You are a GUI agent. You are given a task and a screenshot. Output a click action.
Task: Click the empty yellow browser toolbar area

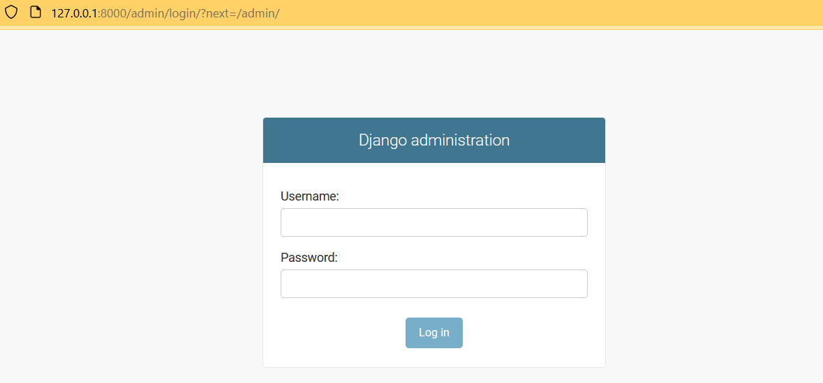pyautogui.click(x=558, y=13)
